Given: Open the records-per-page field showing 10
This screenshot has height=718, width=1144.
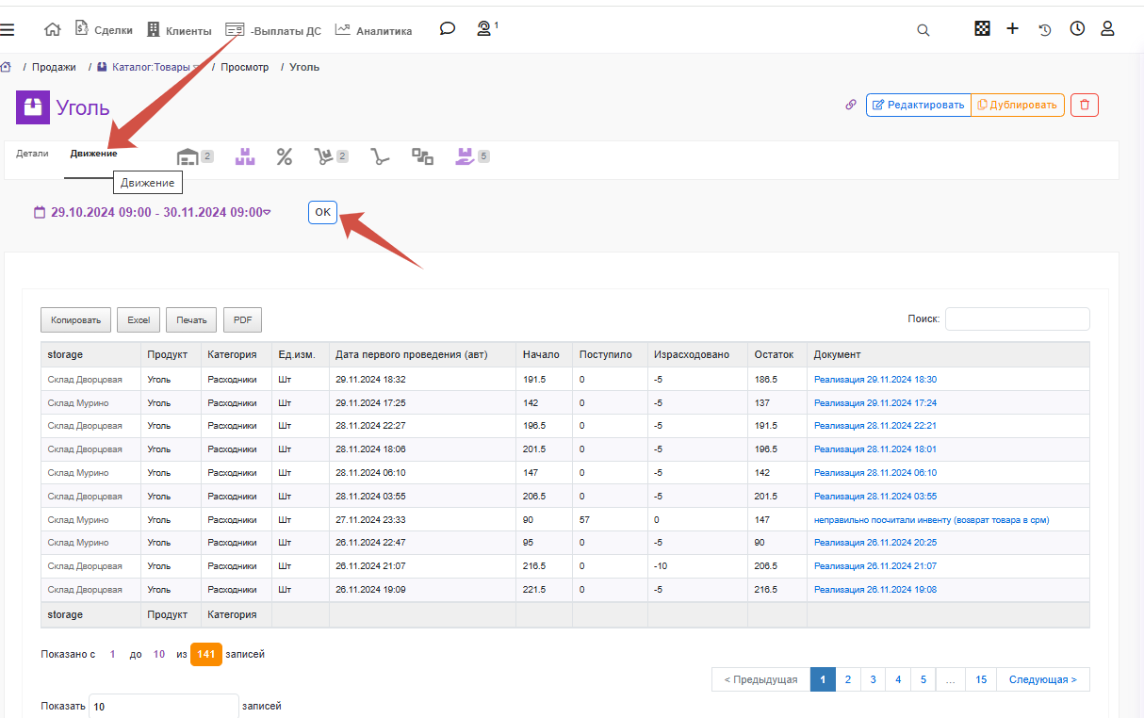Looking at the screenshot, I should (164, 706).
